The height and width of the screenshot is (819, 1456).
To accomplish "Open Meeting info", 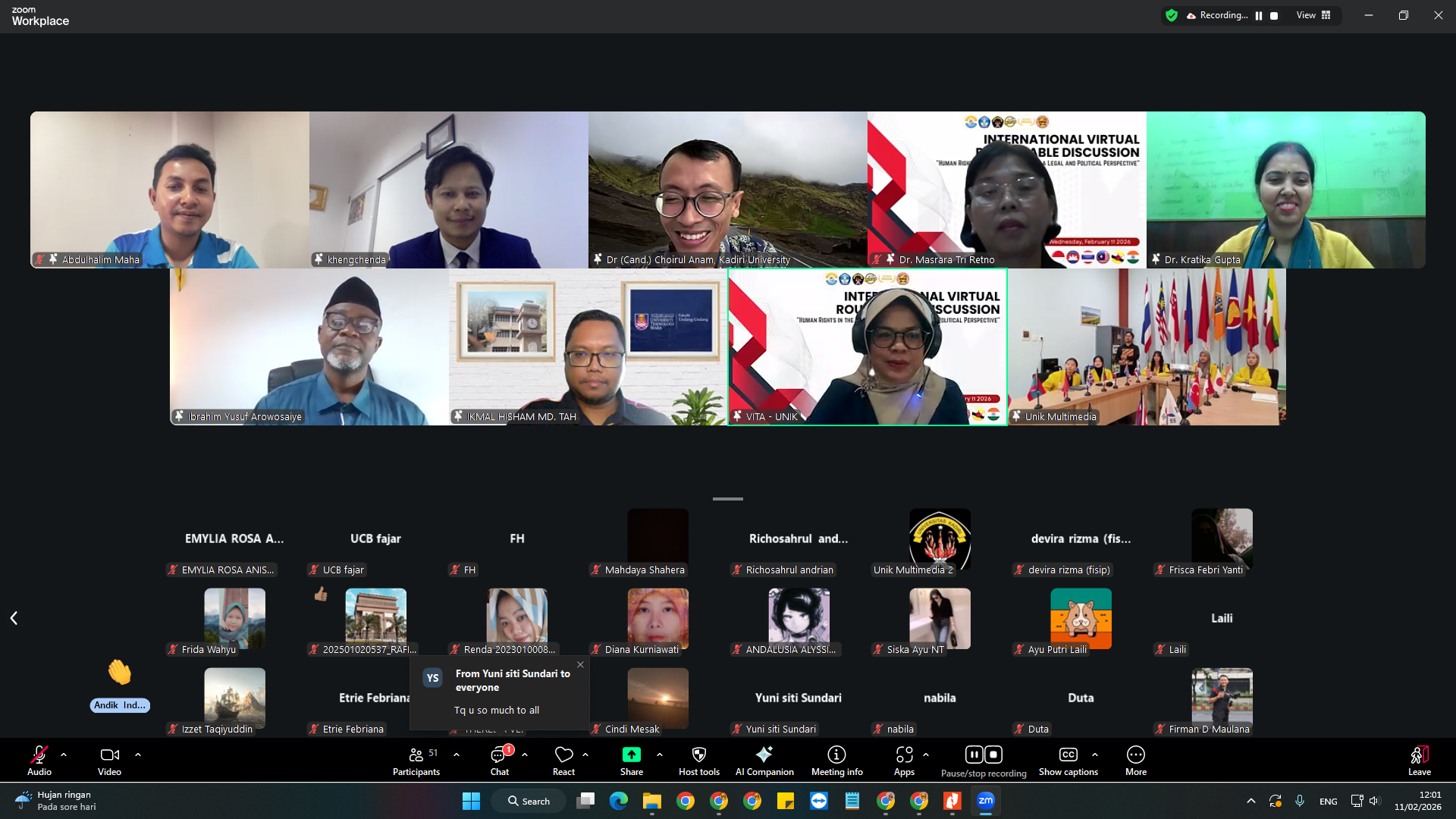I will [x=836, y=761].
